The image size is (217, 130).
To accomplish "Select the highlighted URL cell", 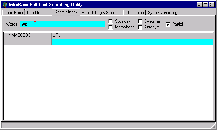I will pyautogui.click(x=132, y=42).
